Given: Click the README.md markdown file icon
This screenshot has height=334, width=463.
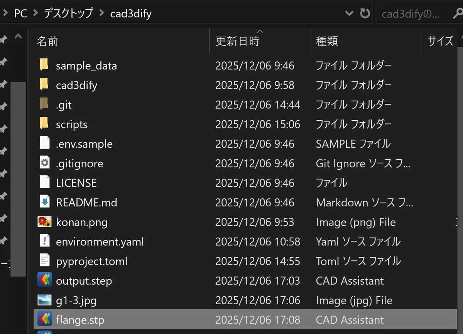Looking at the screenshot, I should coord(45,202).
